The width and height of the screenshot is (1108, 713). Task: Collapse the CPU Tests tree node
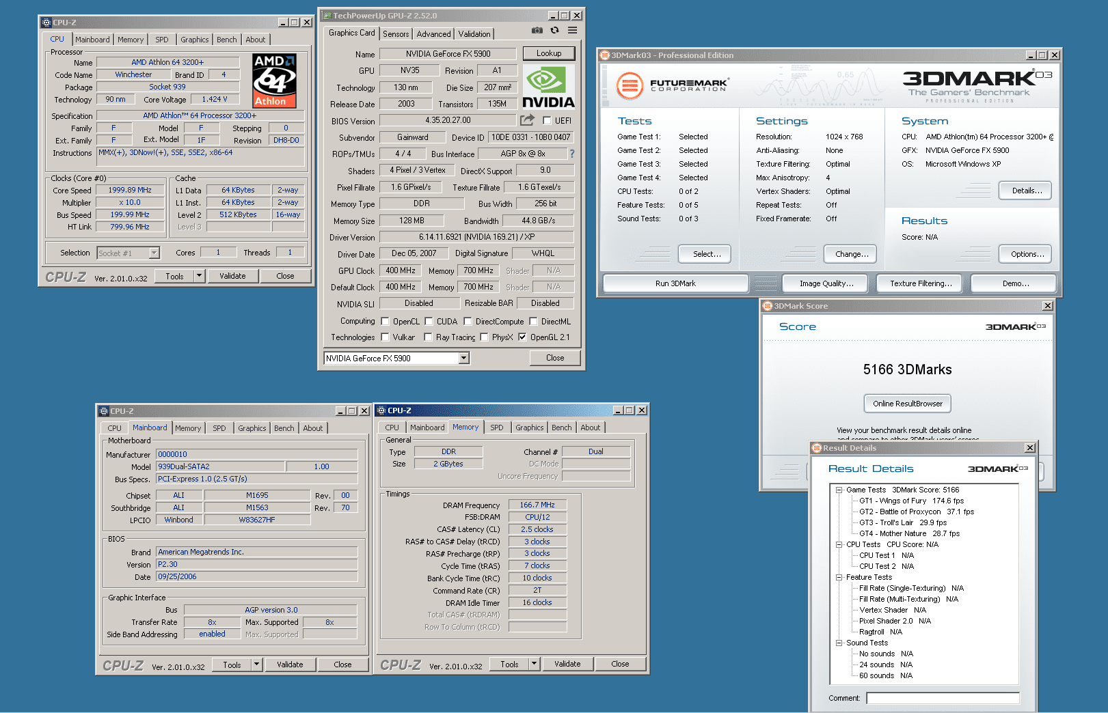pos(839,544)
